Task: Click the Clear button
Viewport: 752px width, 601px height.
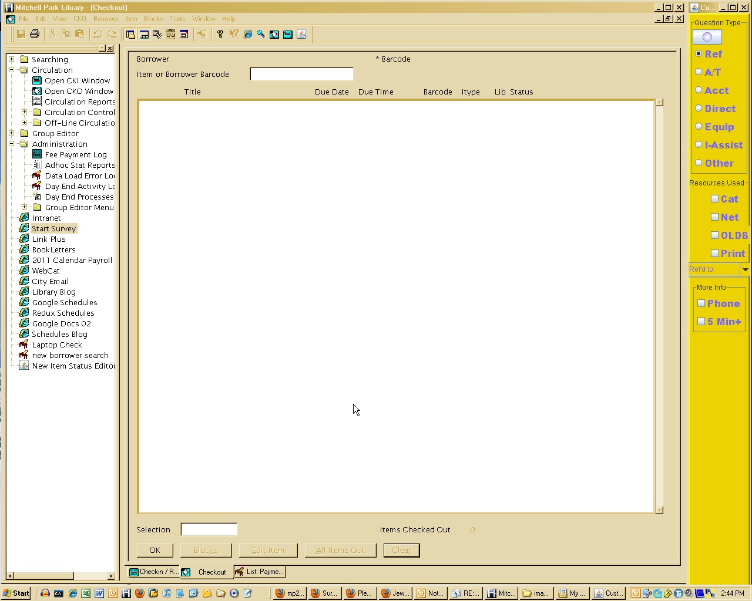Action: click(401, 551)
